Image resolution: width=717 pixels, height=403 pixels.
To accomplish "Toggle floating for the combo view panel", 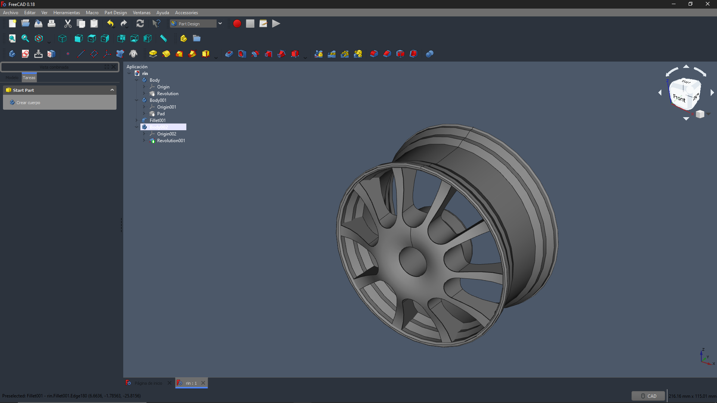I will pos(107,67).
